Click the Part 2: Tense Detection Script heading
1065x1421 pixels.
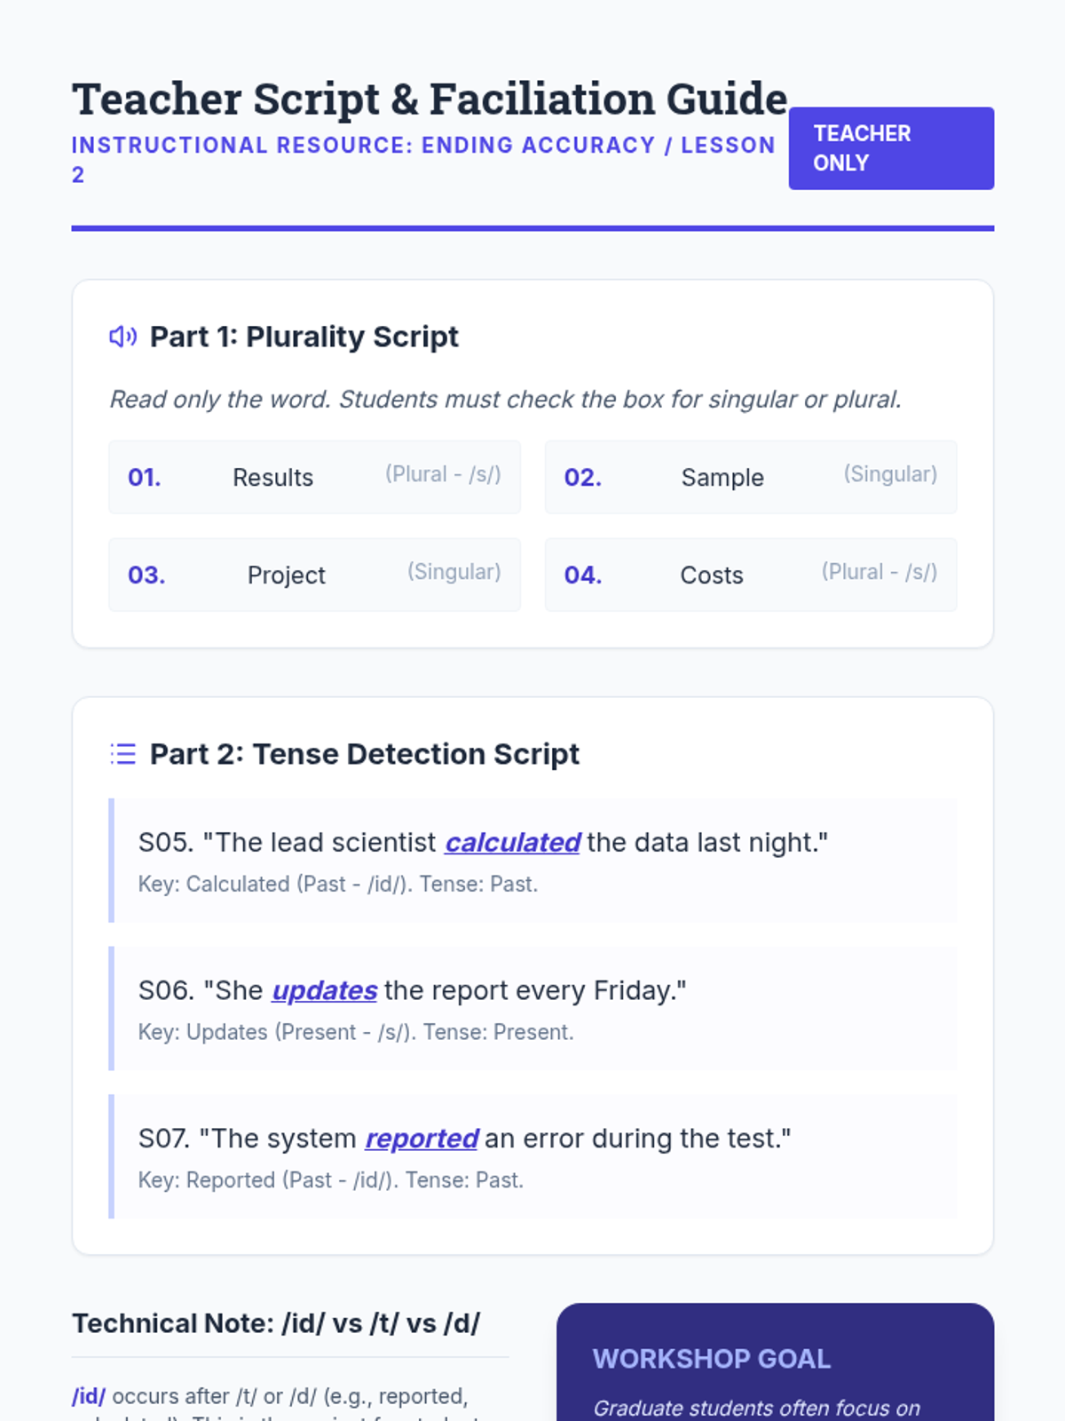click(364, 754)
